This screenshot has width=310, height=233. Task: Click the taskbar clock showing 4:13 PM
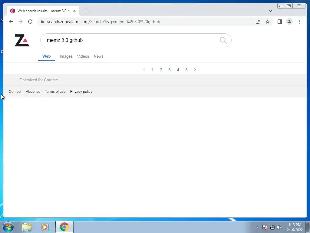295,227
